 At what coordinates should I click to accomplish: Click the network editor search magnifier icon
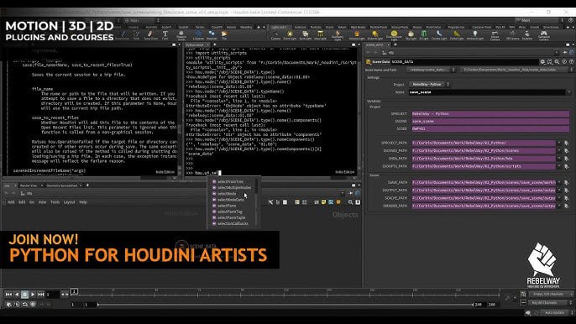coord(350,202)
